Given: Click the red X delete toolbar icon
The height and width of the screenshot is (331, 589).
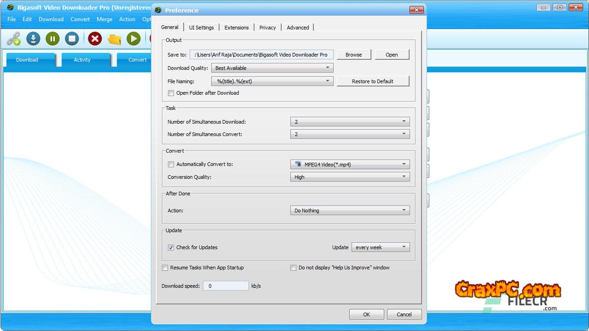Looking at the screenshot, I should coord(95,39).
